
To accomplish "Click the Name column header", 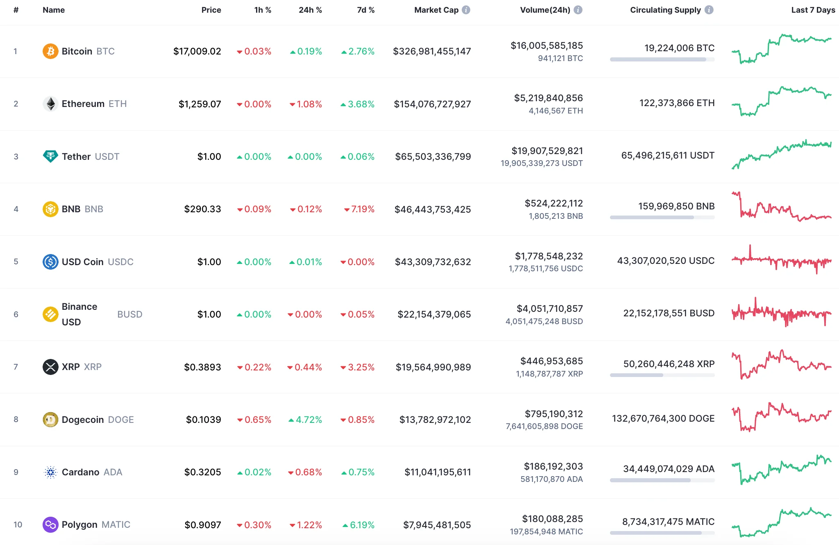I will (54, 10).
